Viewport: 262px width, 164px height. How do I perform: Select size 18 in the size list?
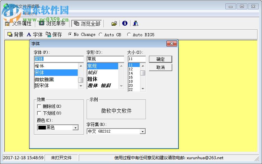[134, 81]
